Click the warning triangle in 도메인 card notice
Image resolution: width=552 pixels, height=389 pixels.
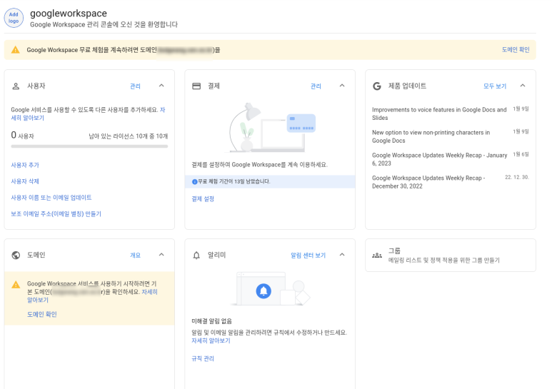click(x=16, y=285)
